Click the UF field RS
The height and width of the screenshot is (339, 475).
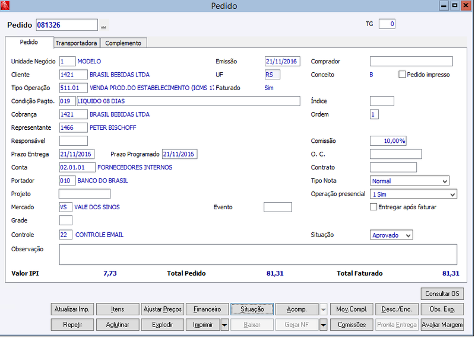273,75
